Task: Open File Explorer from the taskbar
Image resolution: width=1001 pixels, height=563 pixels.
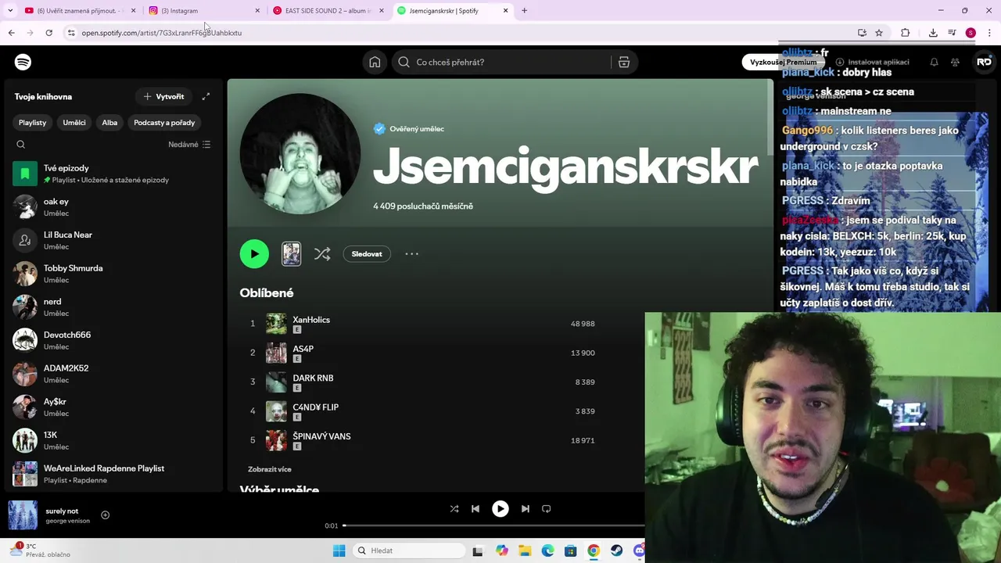Action: (x=525, y=550)
